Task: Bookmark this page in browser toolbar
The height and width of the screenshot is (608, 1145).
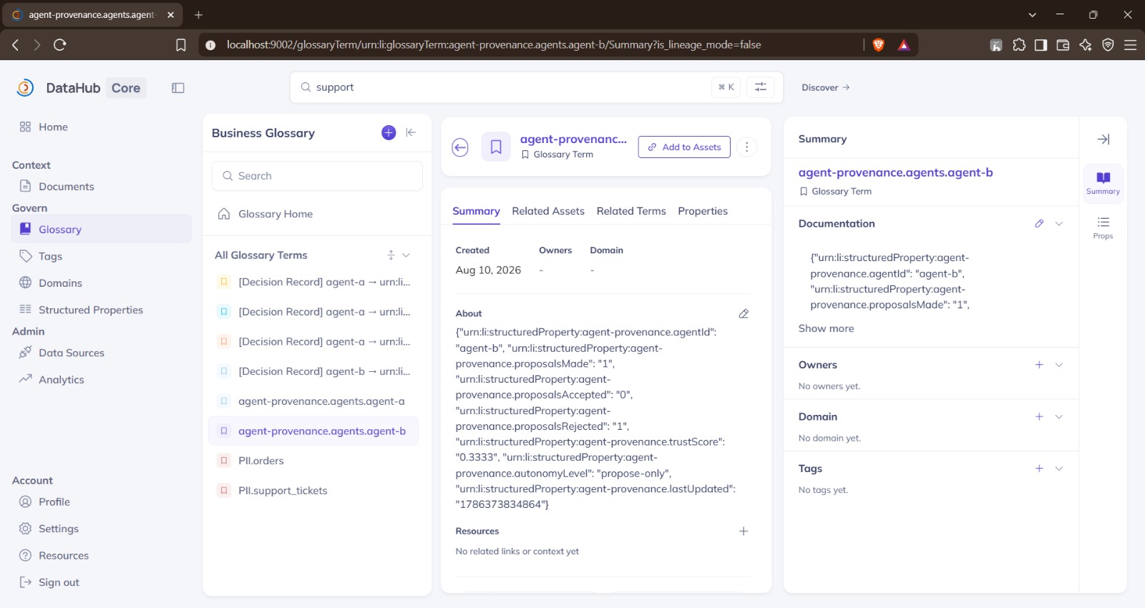Action: click(181, 45)
